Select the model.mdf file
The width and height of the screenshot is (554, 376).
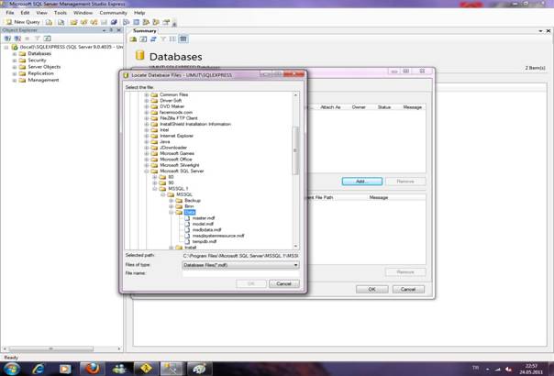203,224
